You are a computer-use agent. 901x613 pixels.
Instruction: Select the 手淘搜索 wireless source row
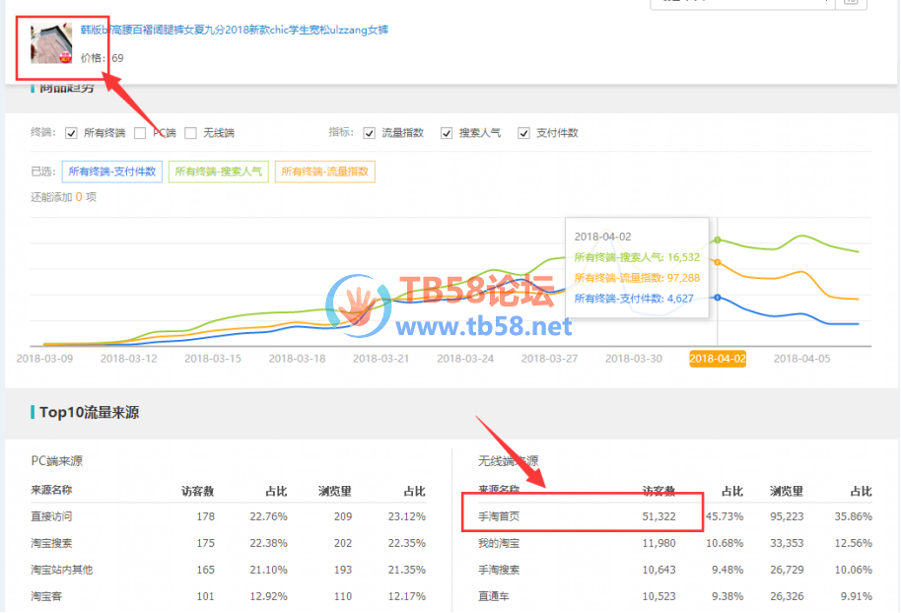(675, 570)
